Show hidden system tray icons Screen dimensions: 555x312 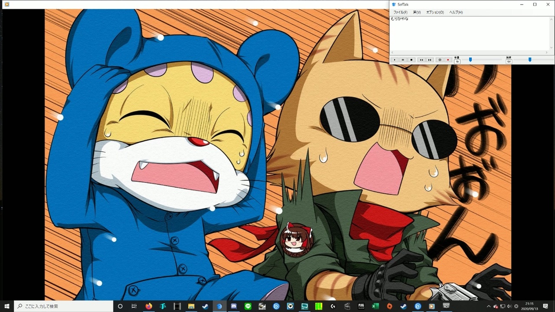[488, 306]
